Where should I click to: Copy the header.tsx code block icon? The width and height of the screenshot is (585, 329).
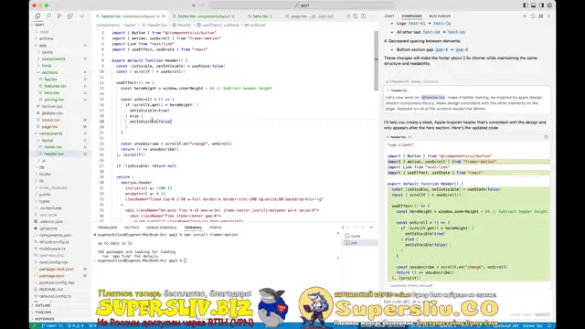coord(546,137)
